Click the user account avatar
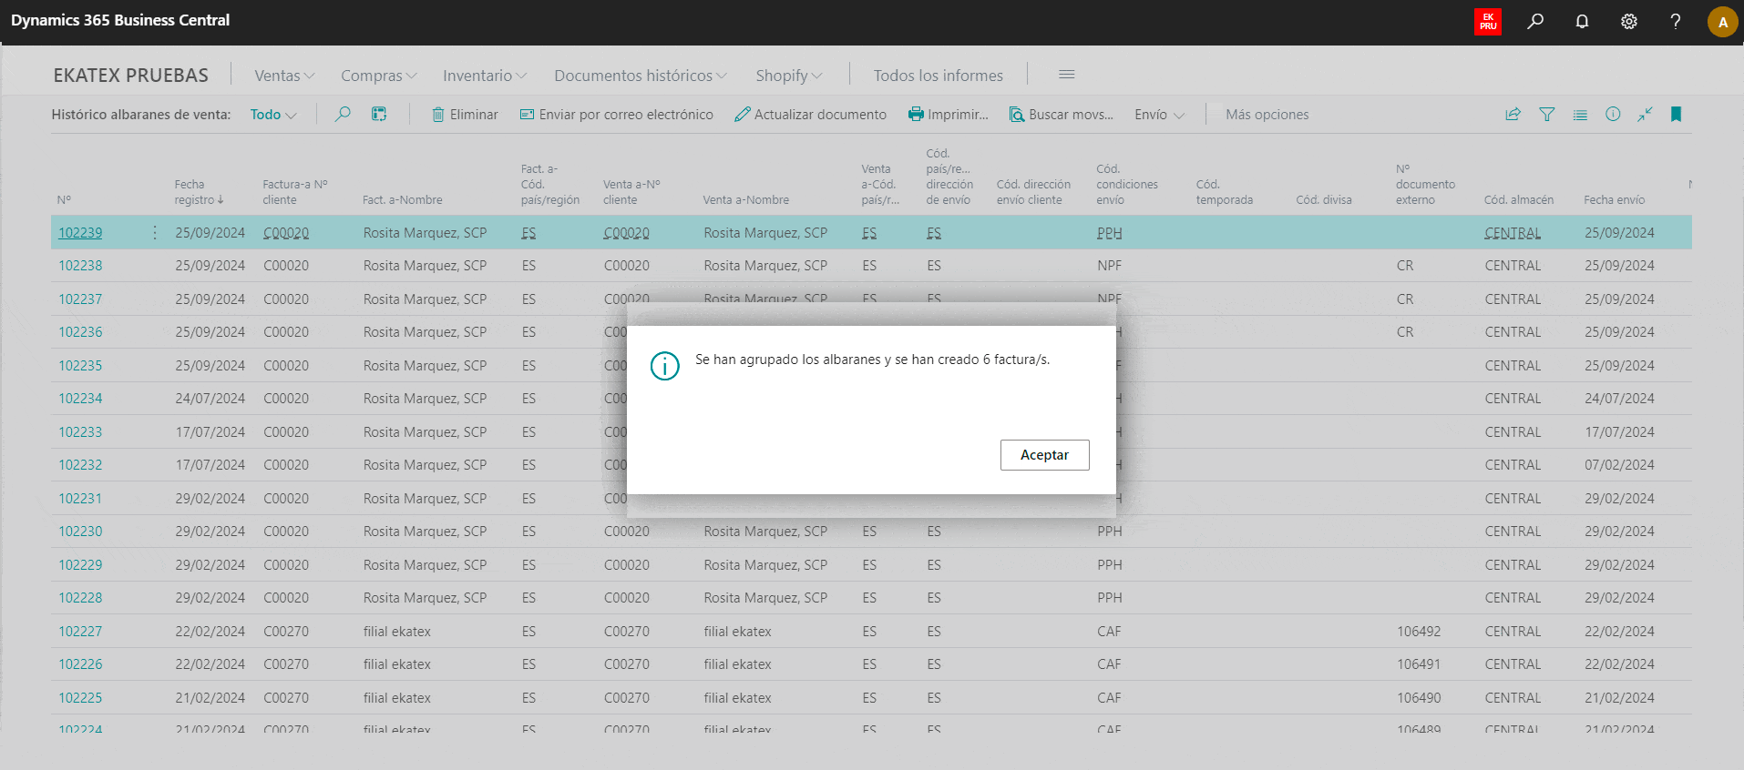The image size is (1744, 770). (1721, 22)
